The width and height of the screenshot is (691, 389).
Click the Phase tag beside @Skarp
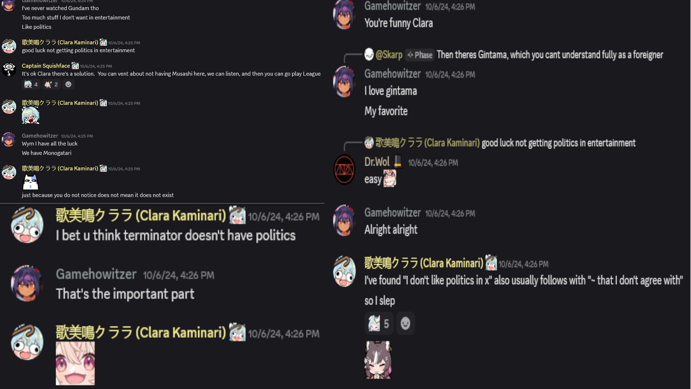(420, 55)
